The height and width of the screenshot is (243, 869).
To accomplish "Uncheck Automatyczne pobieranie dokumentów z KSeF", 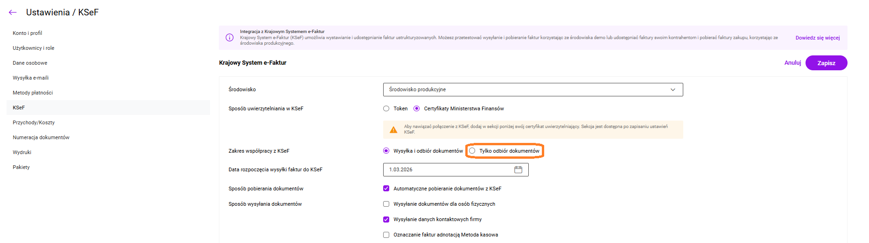I will [386, 189].
